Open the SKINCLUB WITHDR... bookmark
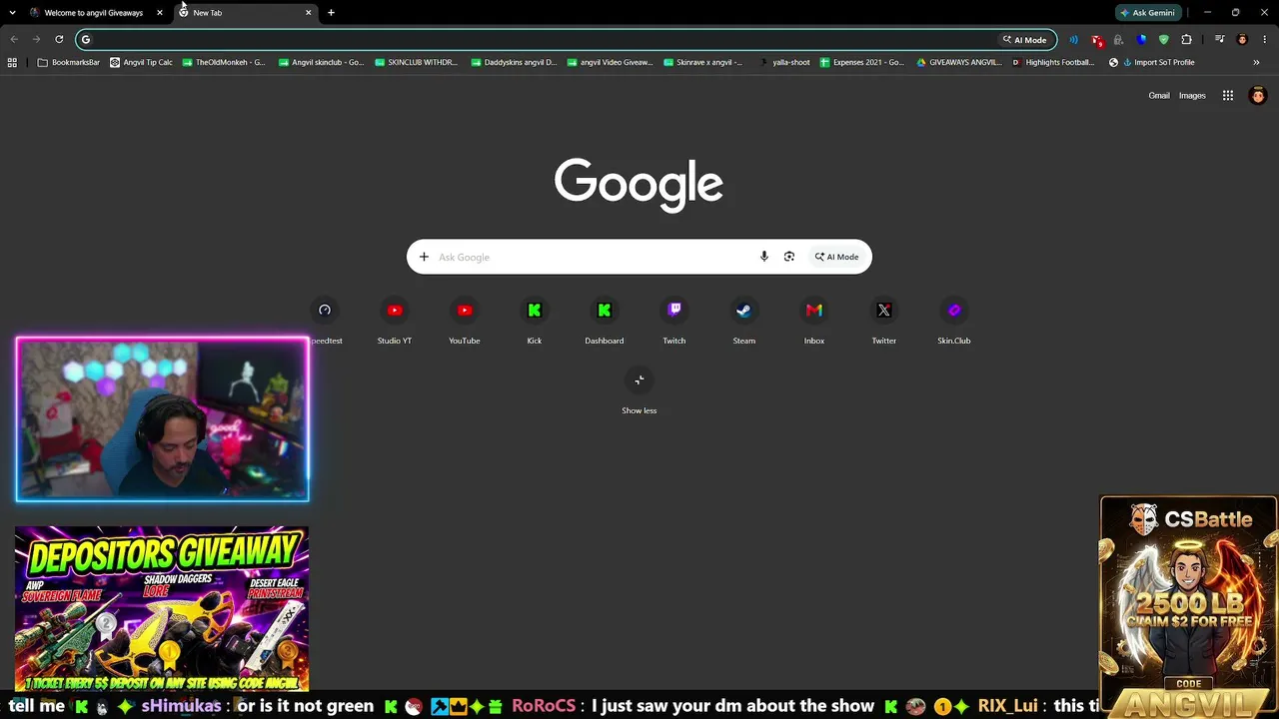 coord(416,62)
